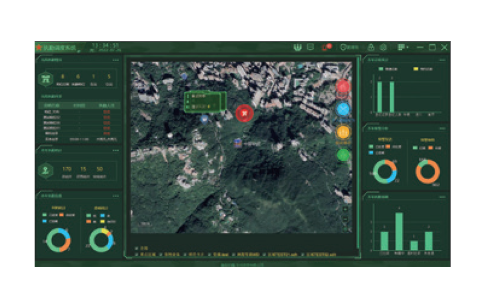Open settings via the gear icon

[383, 48]
